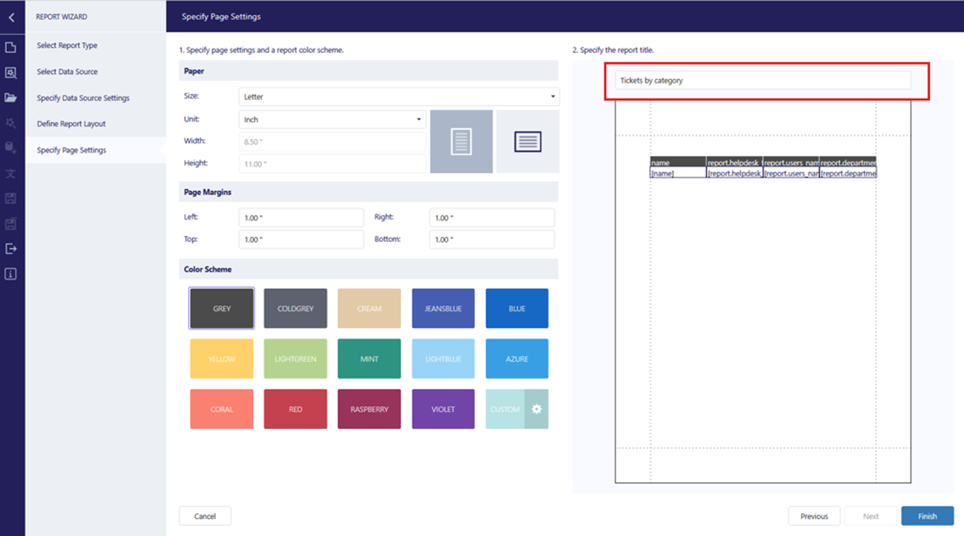Open custom color scheme gear settings
The height and width of the screenshot is (536, 964).
click(x=536, y=409)
